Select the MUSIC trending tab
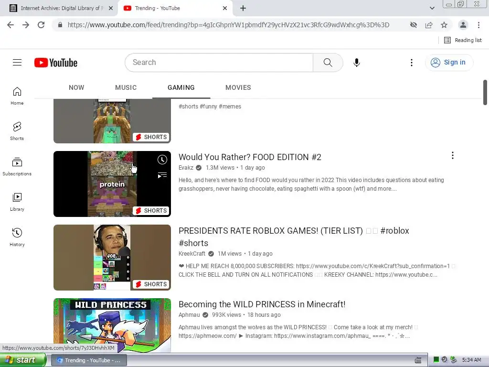Image resolution: width=489 pixels, height=367 pixels. (x=126, y=88)
